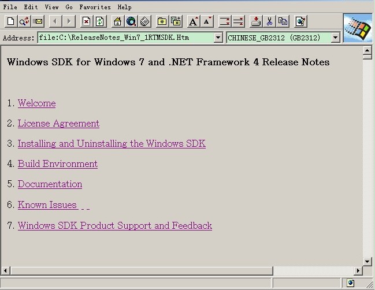Go to the home page icon
This screenshot has height=290, width=375.
[117, 21]
